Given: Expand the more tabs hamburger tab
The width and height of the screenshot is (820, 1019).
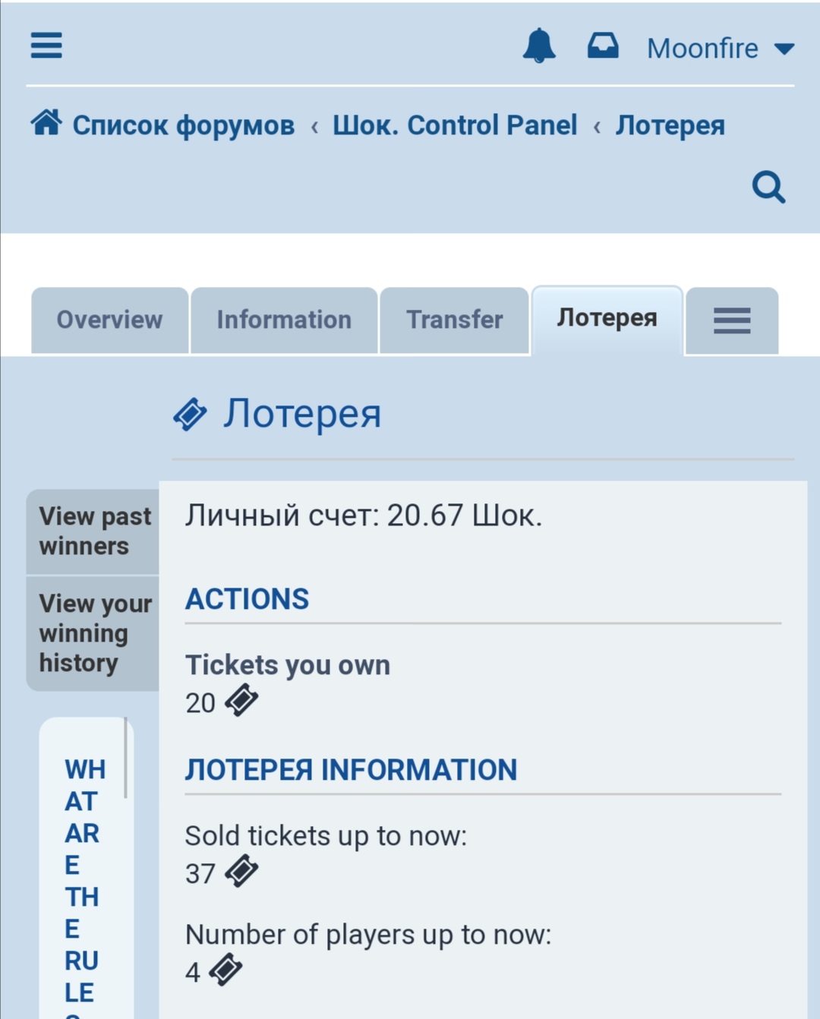Looking at the screenshot, I should point(732,320).
